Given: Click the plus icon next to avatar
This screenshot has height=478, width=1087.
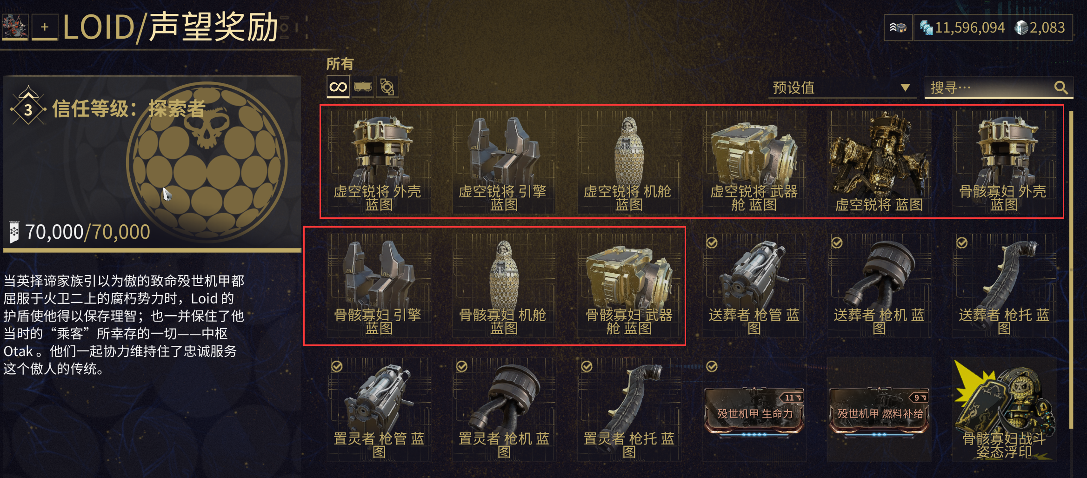Looking at the screenshot, I should 45,27.
